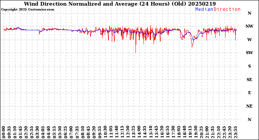
Task: Click the top N direction axis label
Action: click(x=249, y=13)
